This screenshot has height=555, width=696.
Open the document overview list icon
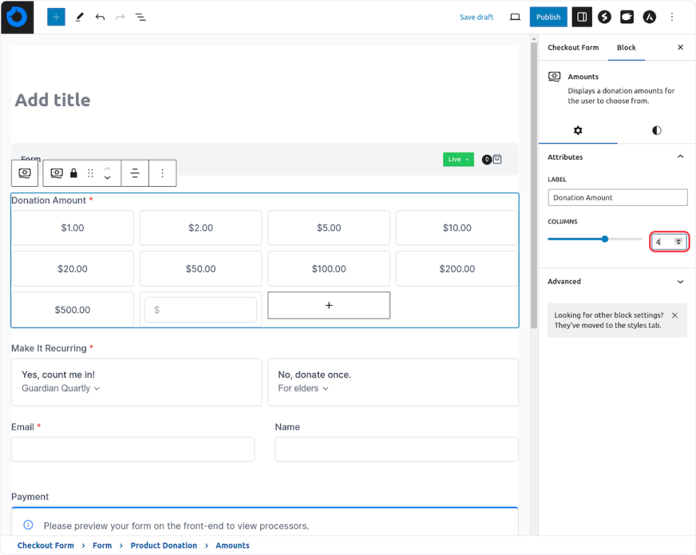(141, 17)
